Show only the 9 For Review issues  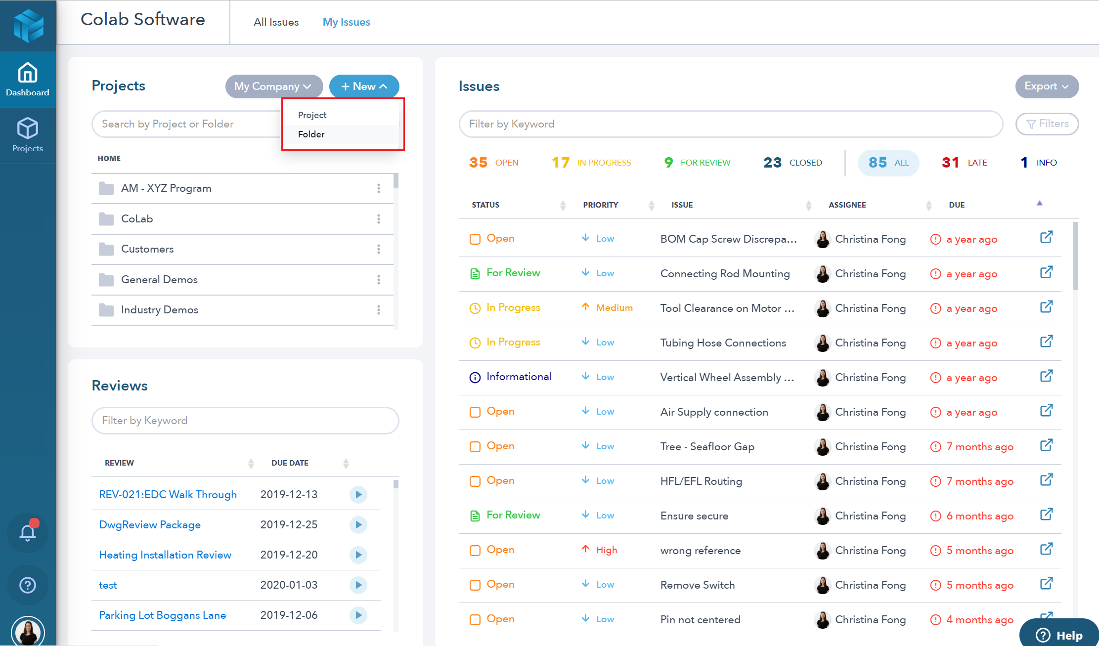coord(697,163)
